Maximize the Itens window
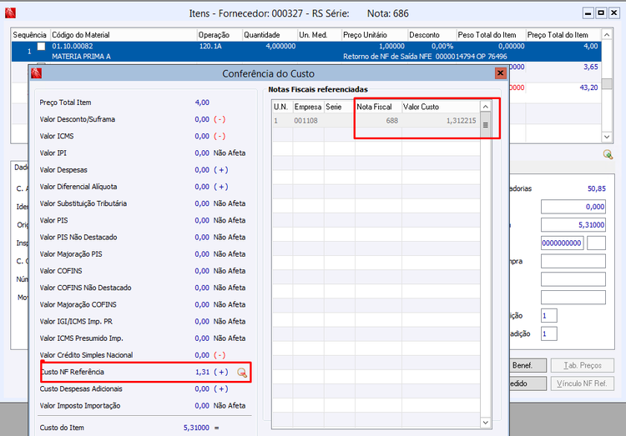Screen dimensions: 626x436 (600, 13)
